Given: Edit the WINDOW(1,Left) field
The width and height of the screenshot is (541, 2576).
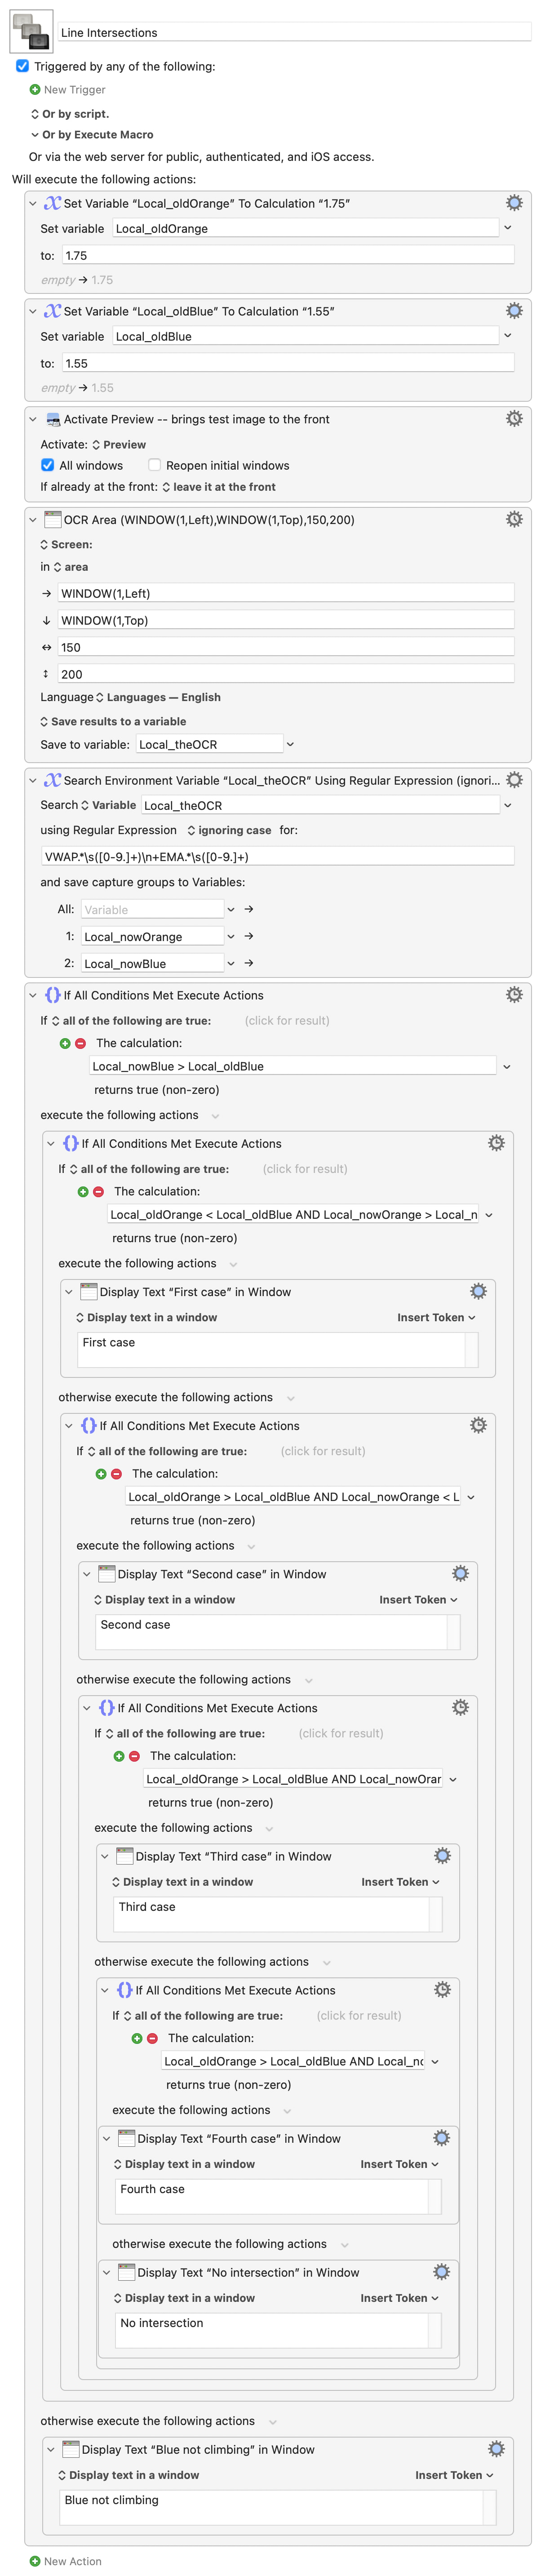Looking at the screenshot, I should click(286, 593).
